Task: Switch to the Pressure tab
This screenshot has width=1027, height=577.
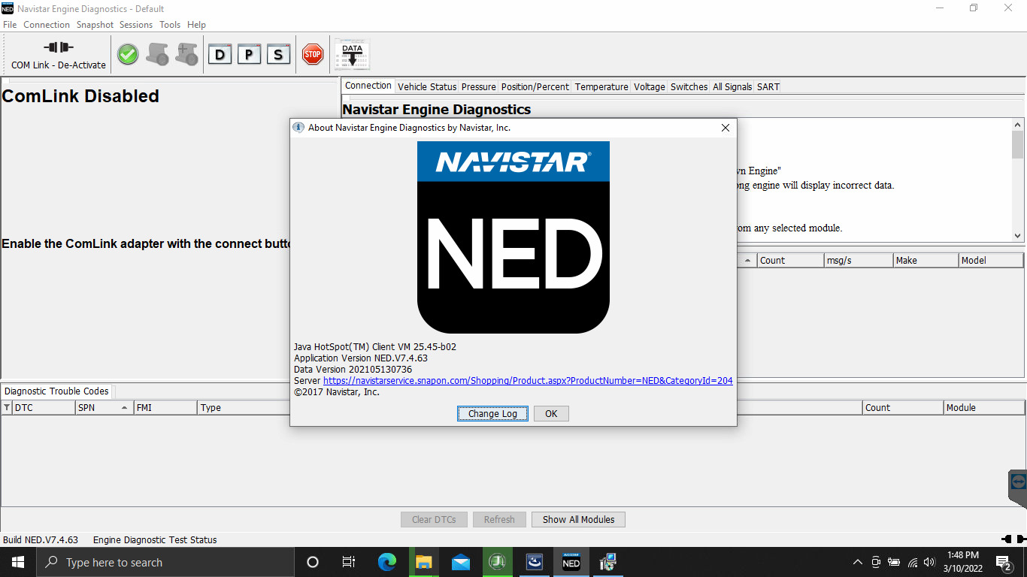Action: [479, 87]
